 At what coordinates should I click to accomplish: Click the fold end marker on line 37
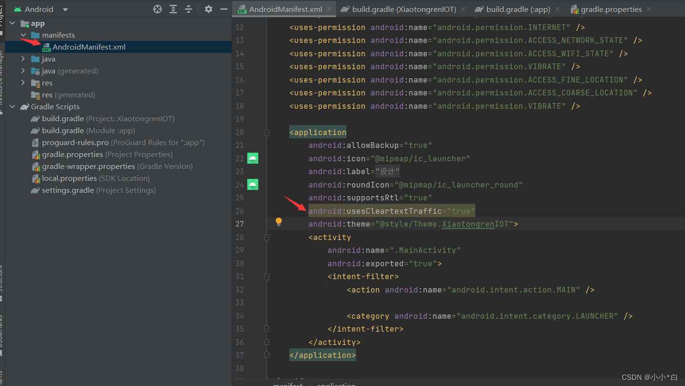coord(267,355)
